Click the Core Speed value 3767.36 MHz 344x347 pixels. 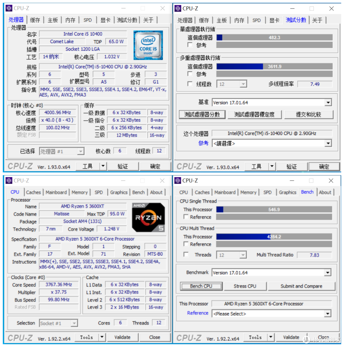pos(59,284)
